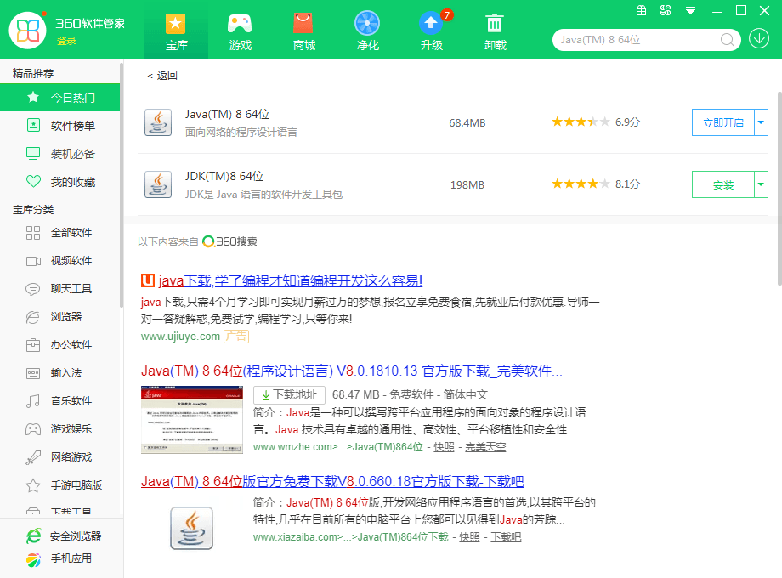Screen dimensions: 782x578
Task: Click the gift icon in the title bar
Action: 642,11
